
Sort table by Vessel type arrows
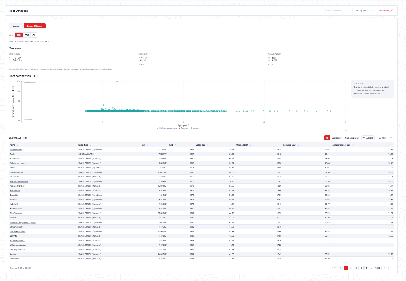[x=91, y=145]
